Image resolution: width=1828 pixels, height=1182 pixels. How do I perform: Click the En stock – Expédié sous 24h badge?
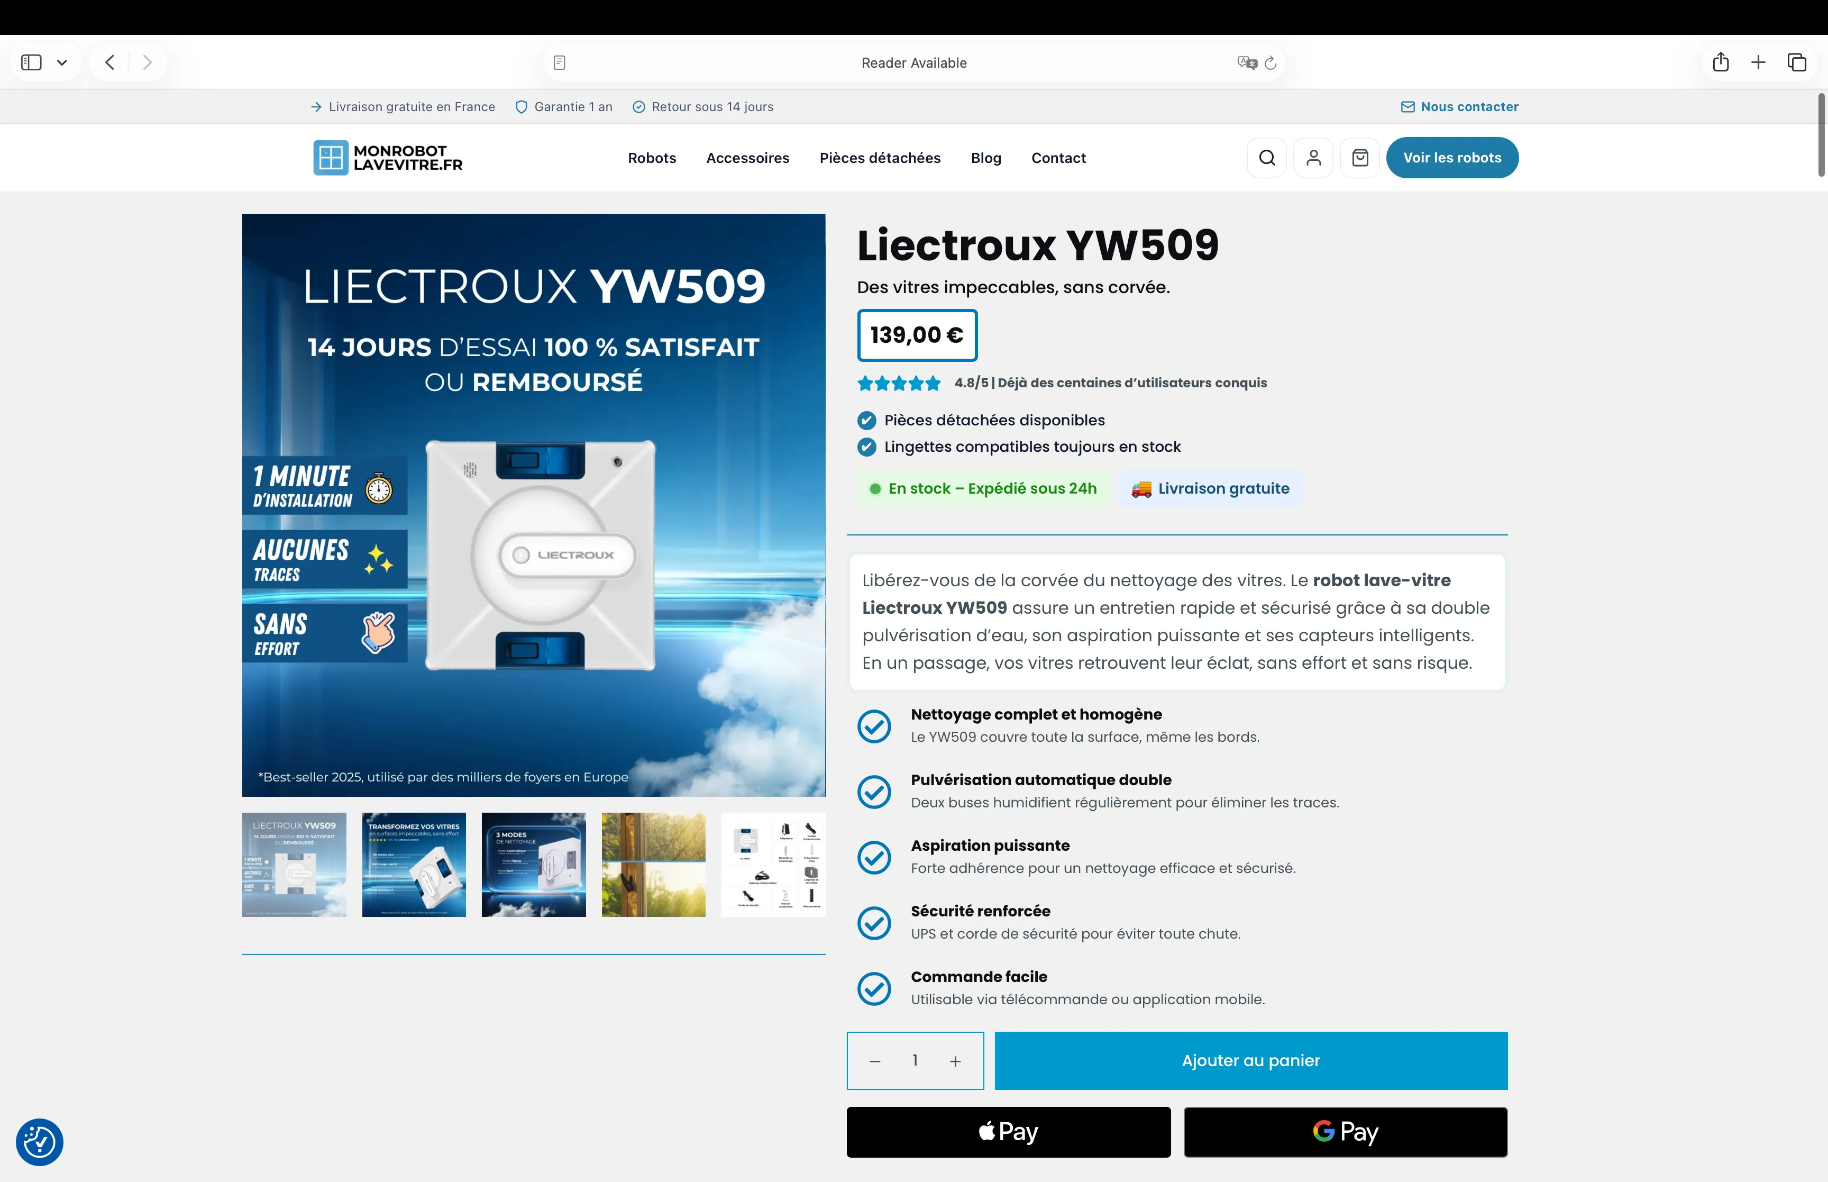point(984,488)
